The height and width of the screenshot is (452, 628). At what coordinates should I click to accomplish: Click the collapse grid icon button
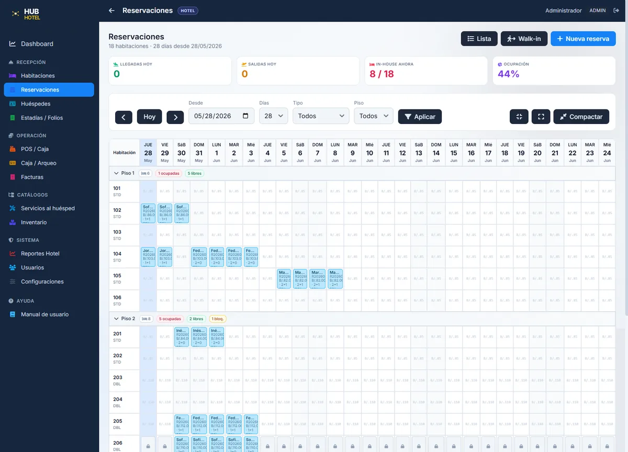coord(519,117)
